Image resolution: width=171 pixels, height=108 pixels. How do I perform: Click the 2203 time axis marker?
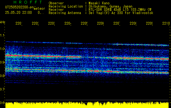52,23
